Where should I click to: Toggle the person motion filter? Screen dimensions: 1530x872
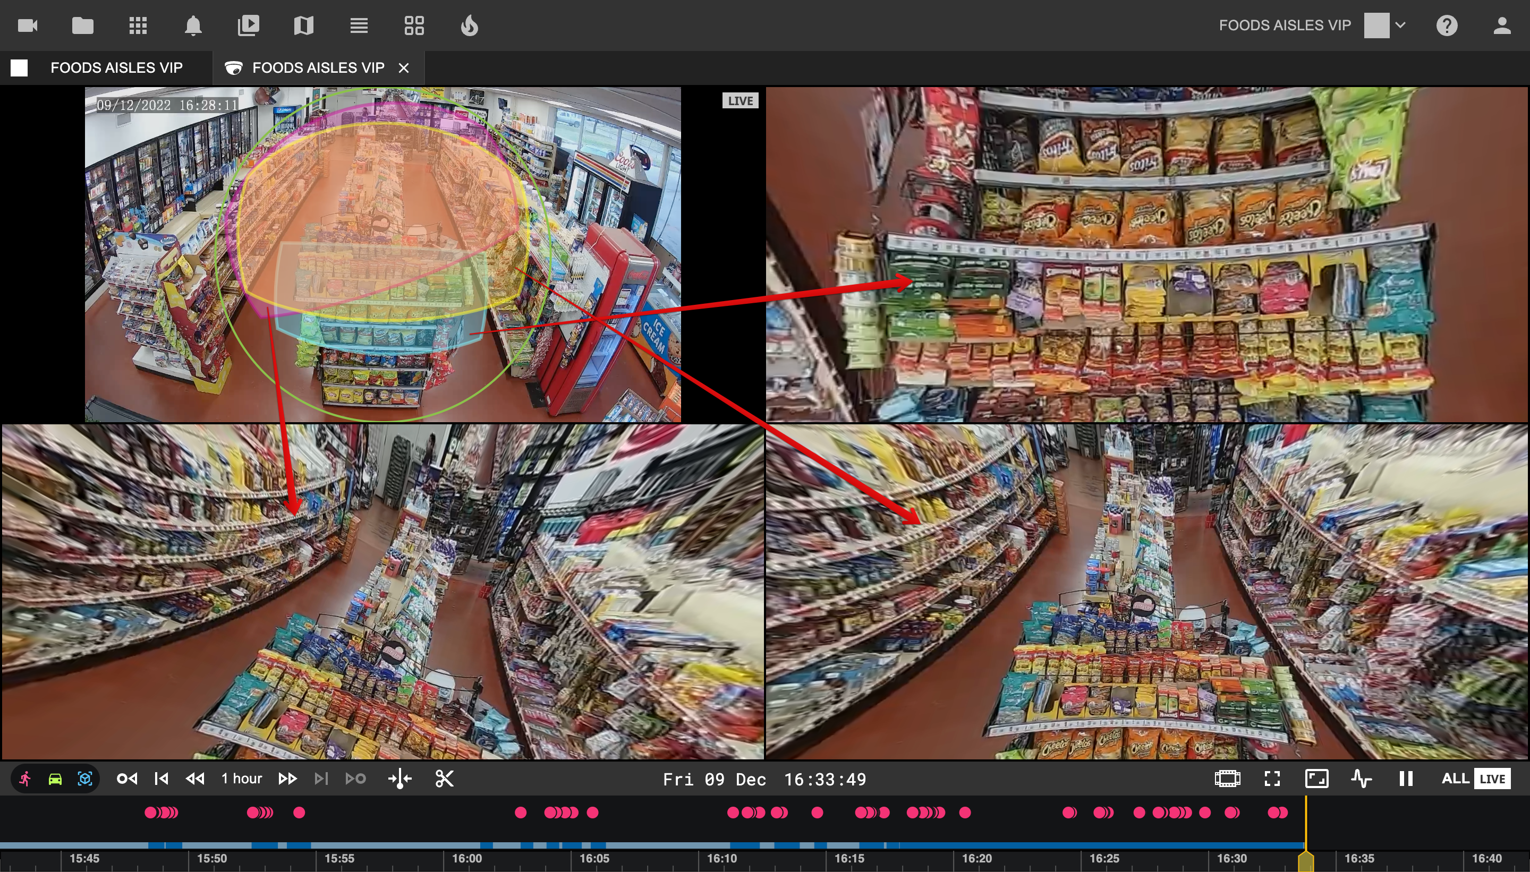[25, 779]
